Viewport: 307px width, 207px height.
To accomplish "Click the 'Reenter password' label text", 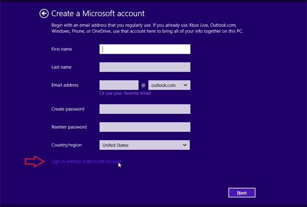I will pos(69,127).
